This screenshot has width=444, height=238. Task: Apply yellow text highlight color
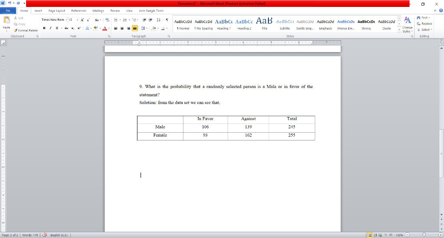point(96,28)
